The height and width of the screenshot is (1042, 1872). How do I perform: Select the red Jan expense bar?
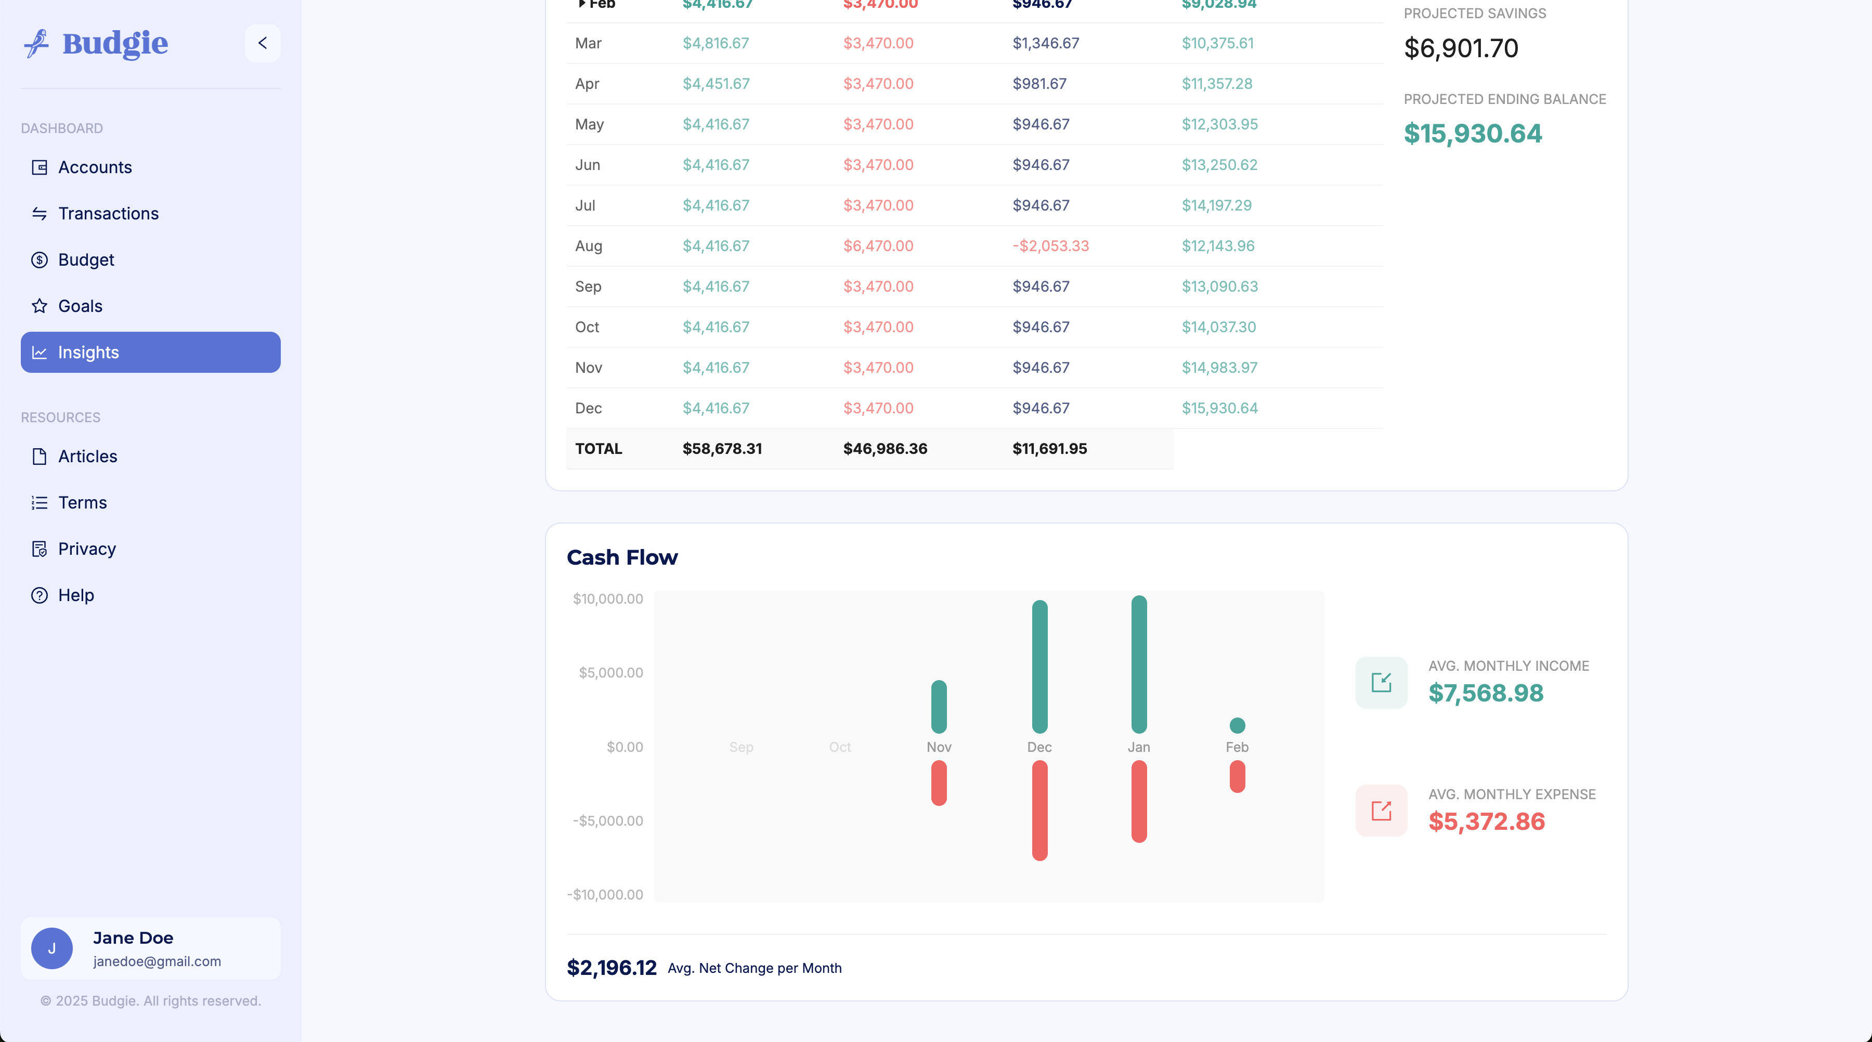(1139, 801)
